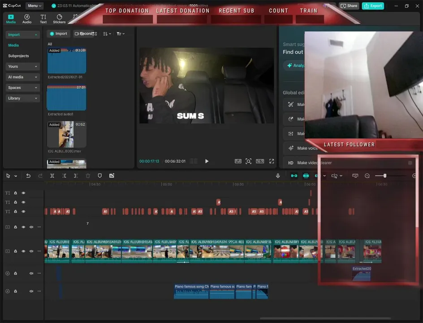
Task: Click the Share button
Action: (x=349, y=6)
